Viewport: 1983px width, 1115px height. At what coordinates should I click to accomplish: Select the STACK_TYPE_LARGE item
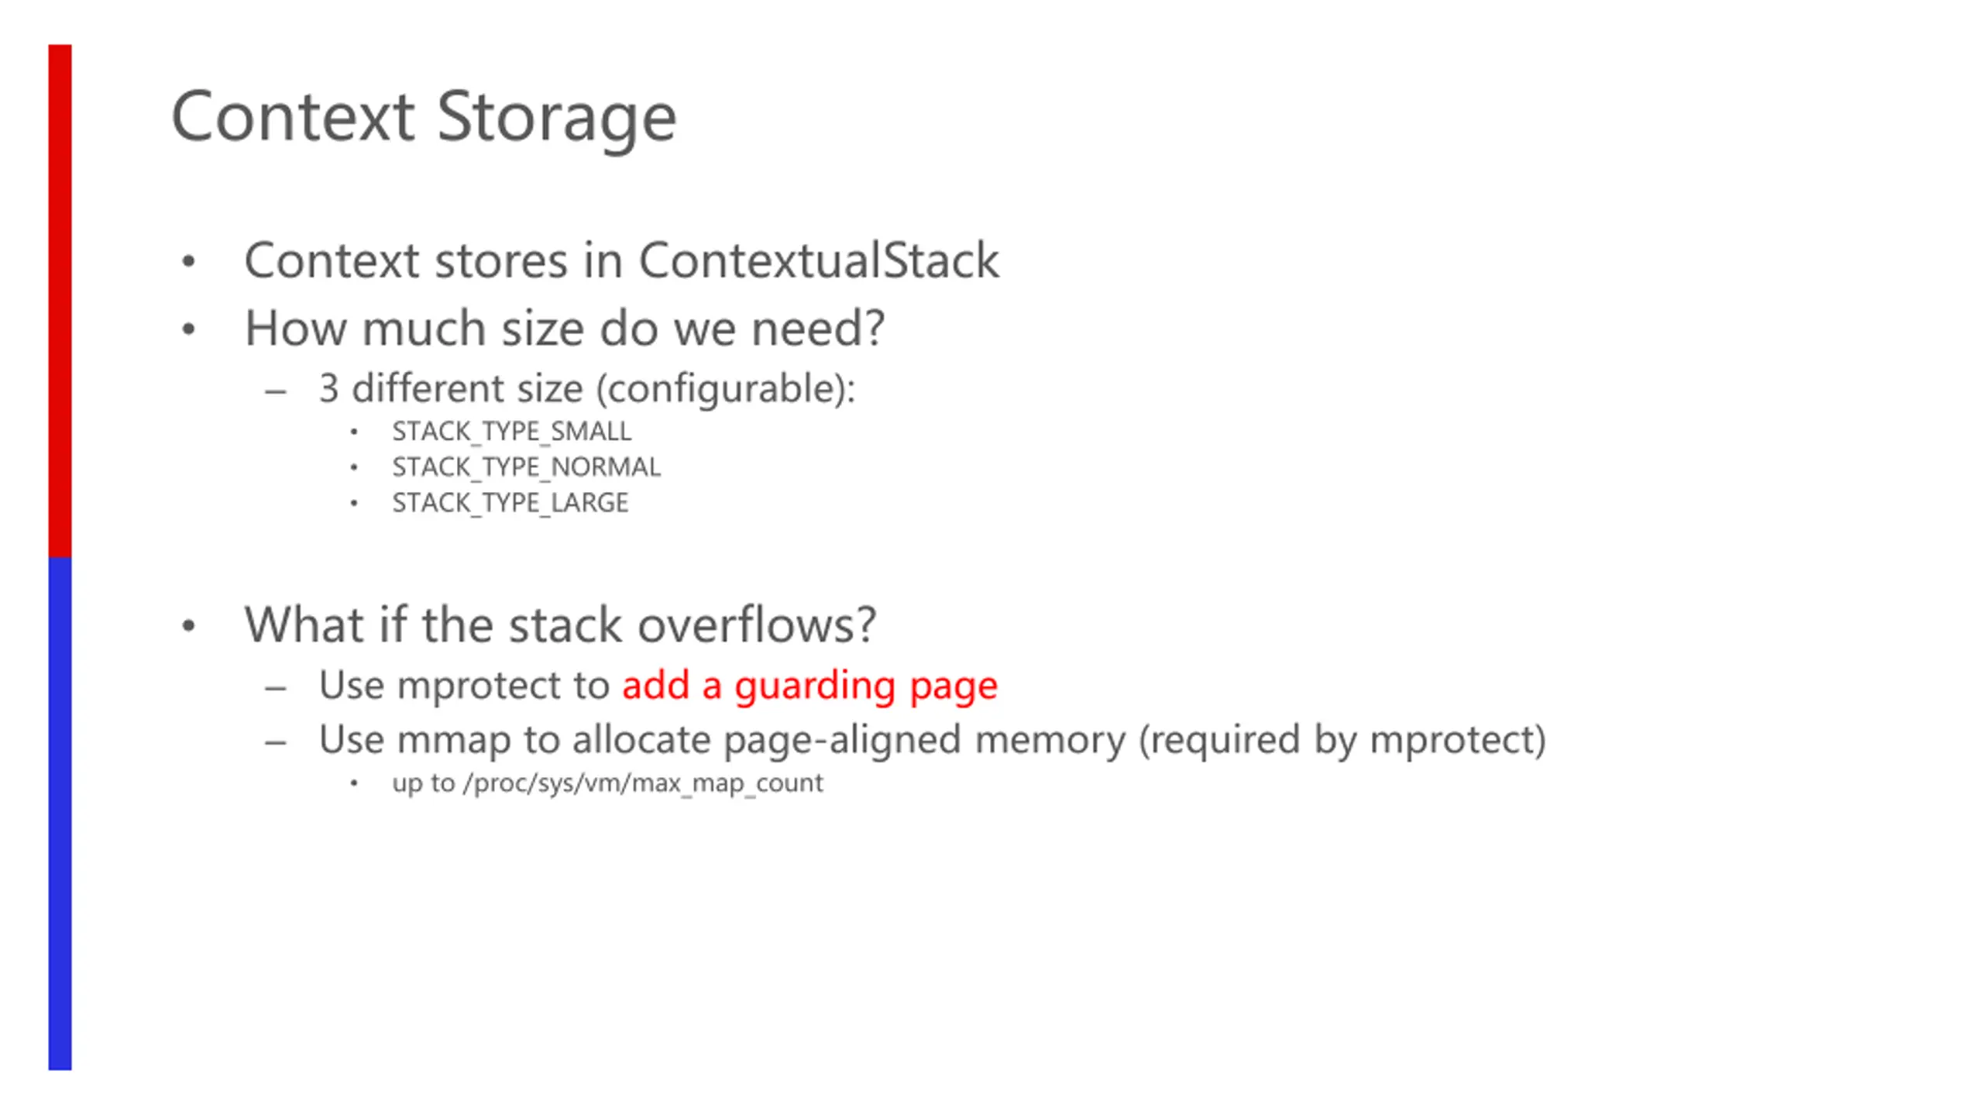point(510,503)
